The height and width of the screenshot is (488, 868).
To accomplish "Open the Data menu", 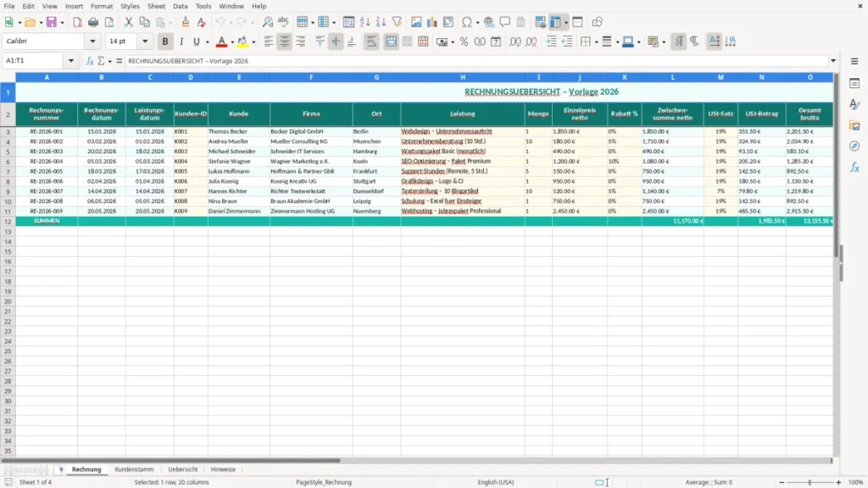I will click(x=181, y=6).
